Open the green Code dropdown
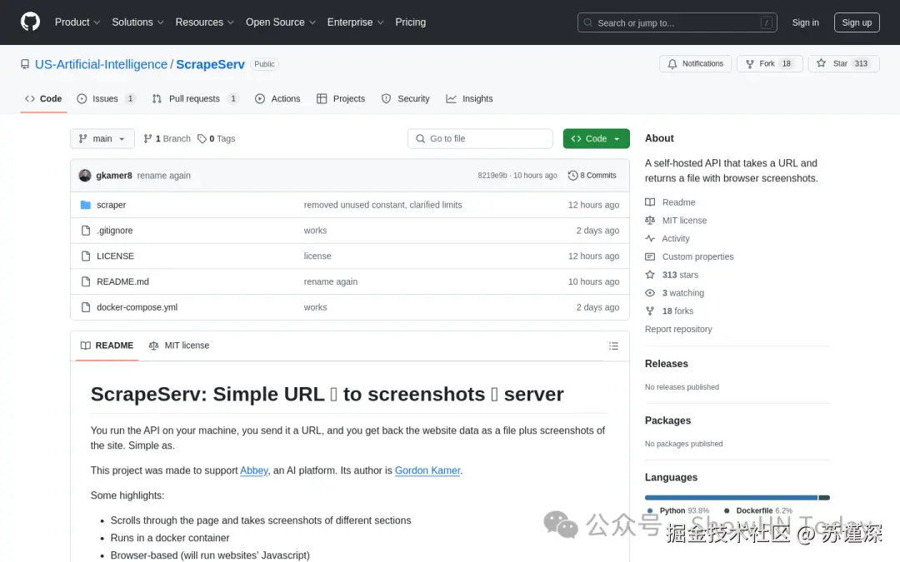This screenshot has height=562, width=900. click(596, 138)
